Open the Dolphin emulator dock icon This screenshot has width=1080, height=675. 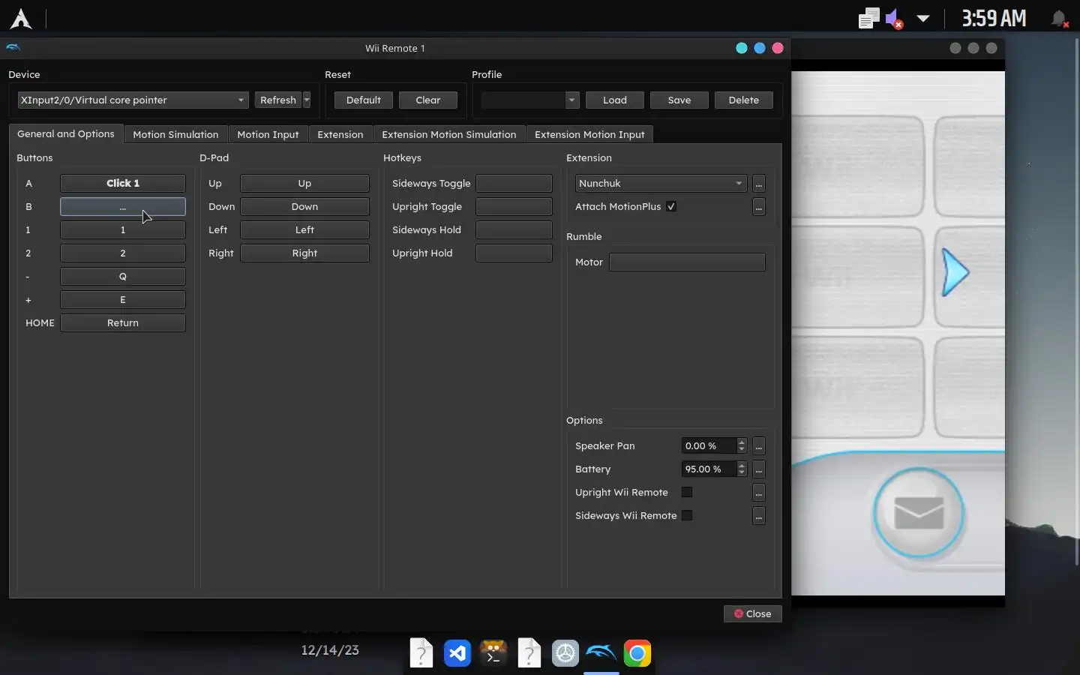point(601,653)
